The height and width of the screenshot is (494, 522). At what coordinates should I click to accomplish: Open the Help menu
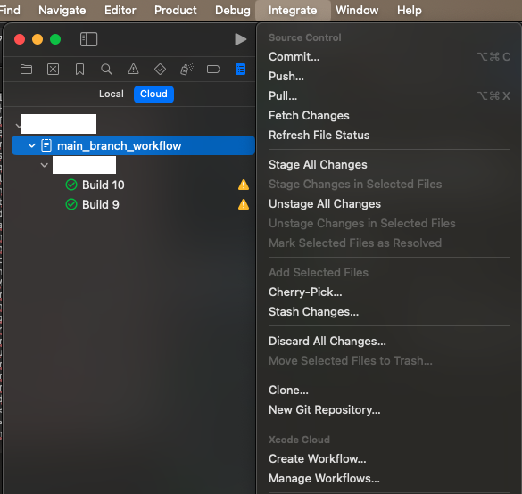[x=410, y=11]
